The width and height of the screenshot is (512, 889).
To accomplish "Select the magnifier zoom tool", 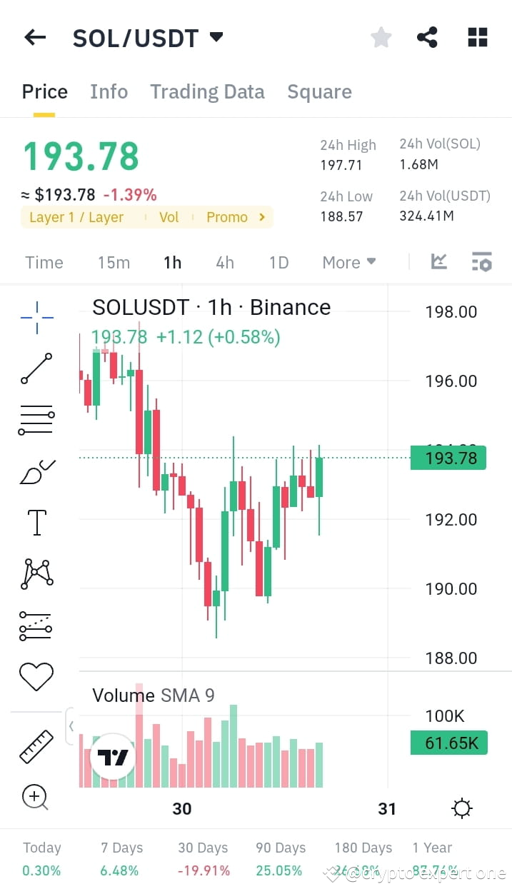I will (x=36, y=798).
